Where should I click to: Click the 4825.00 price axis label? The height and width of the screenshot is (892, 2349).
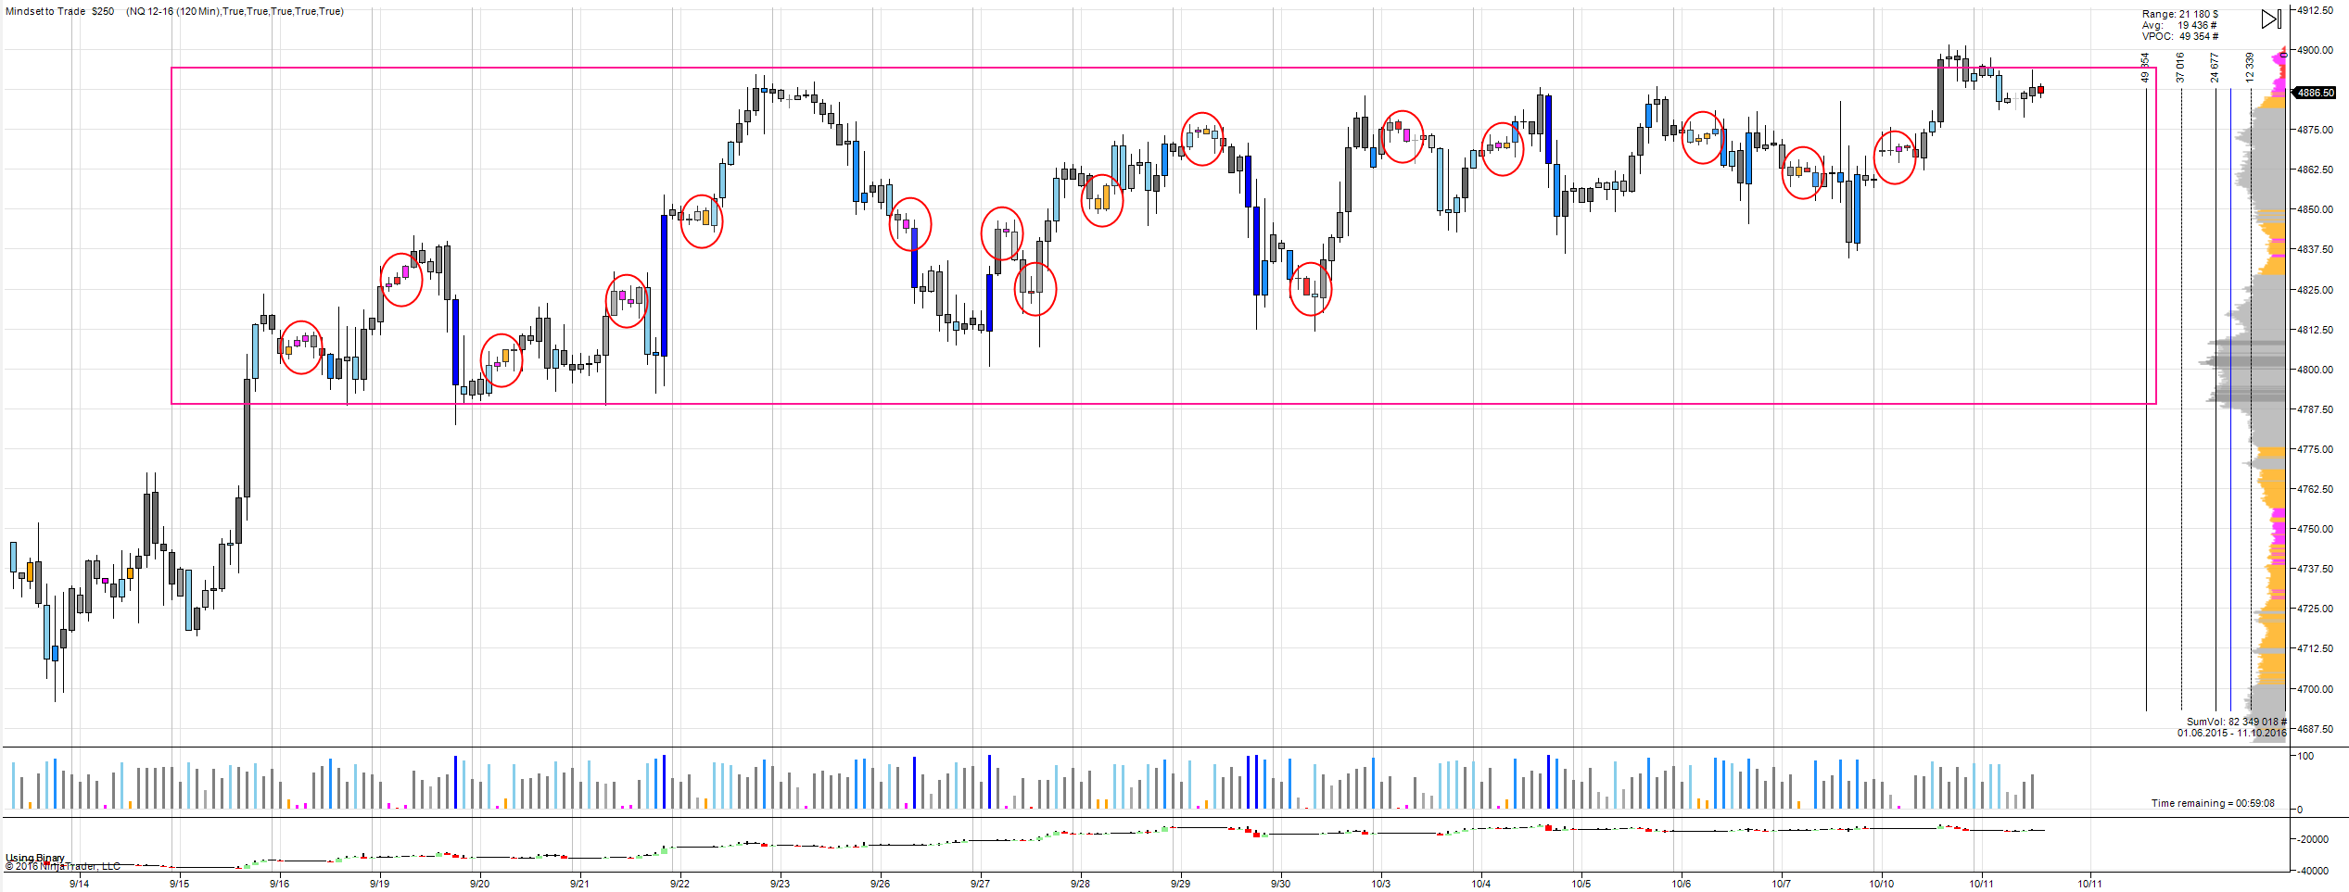tap(2315, 290)
